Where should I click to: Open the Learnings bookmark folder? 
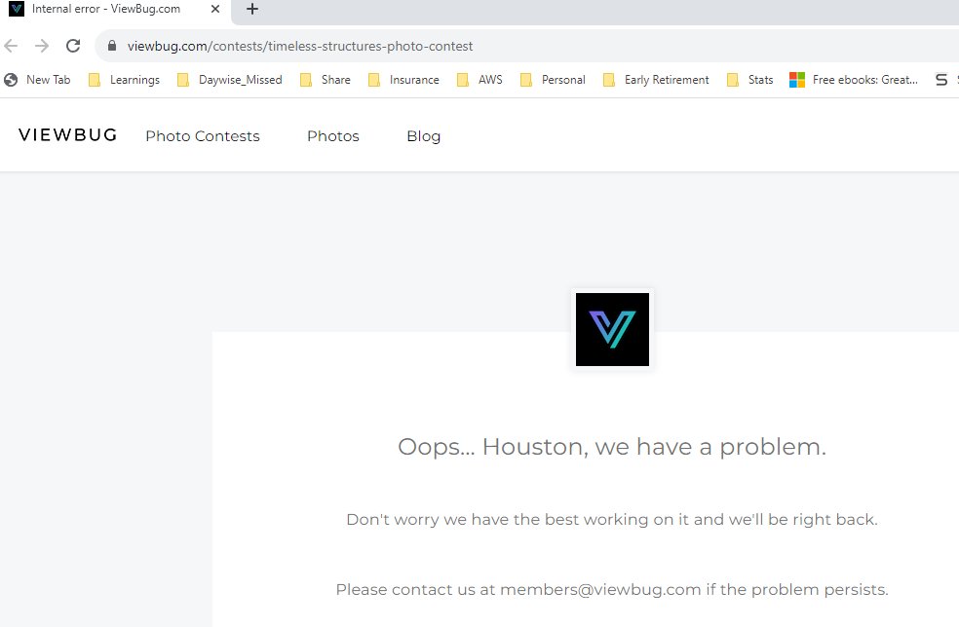(134, 80)
